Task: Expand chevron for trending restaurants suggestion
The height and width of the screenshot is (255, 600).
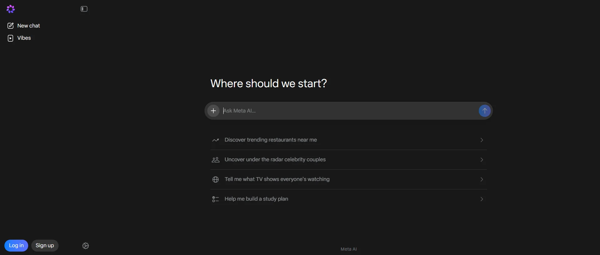Action: 482,140
